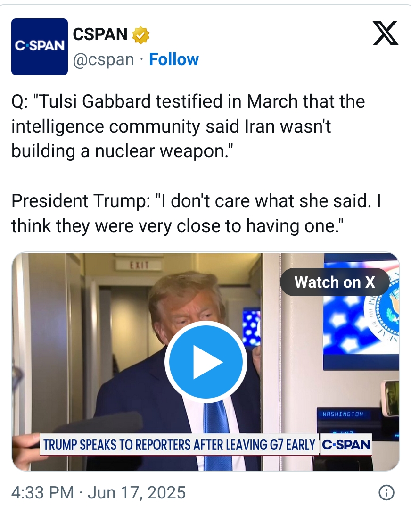
Task: Click the Jun 17, 2025 date
Action: click(137, 493)
